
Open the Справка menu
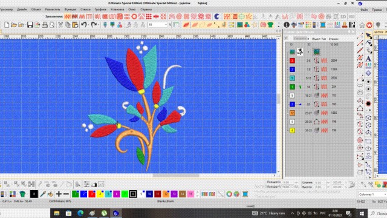[x=146, y=10]
